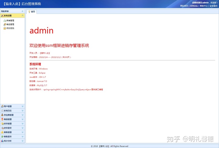Image resolution: width=219 pixels, height=148 pixels.
Task: Click 安全退出 to log out
Action: coord(214,6)
